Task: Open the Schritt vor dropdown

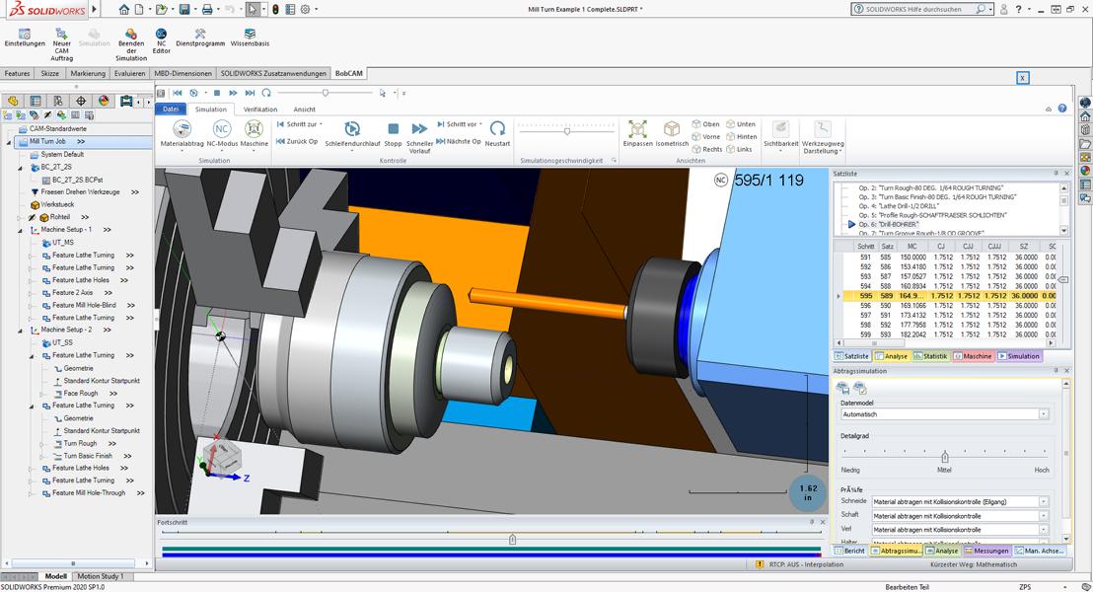Action: (460, 124)
